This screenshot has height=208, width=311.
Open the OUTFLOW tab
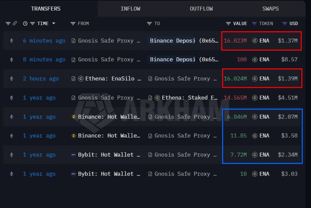(x=201, y=9)
